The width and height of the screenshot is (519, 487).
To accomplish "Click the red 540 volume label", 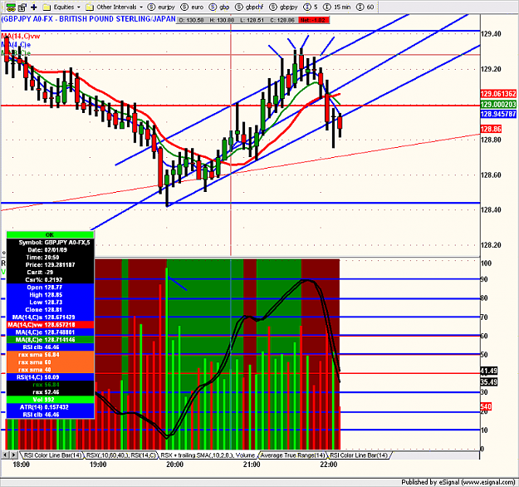I will click(x=486, y=406).
